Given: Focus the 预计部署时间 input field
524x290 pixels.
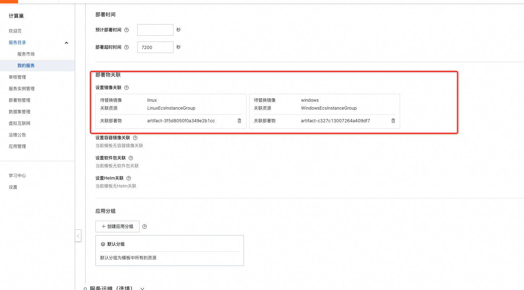Looking at the screenshot, I should (155, 30).
